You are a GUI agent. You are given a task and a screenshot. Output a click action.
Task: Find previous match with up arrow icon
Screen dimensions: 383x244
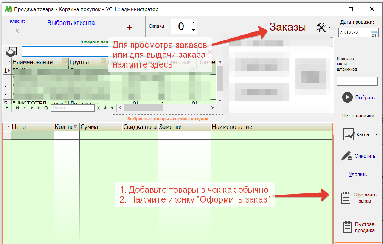point(112,108)
